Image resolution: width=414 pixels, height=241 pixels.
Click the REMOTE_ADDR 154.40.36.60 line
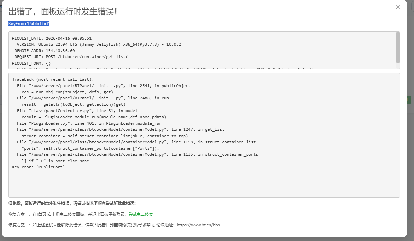coord(45,51)
